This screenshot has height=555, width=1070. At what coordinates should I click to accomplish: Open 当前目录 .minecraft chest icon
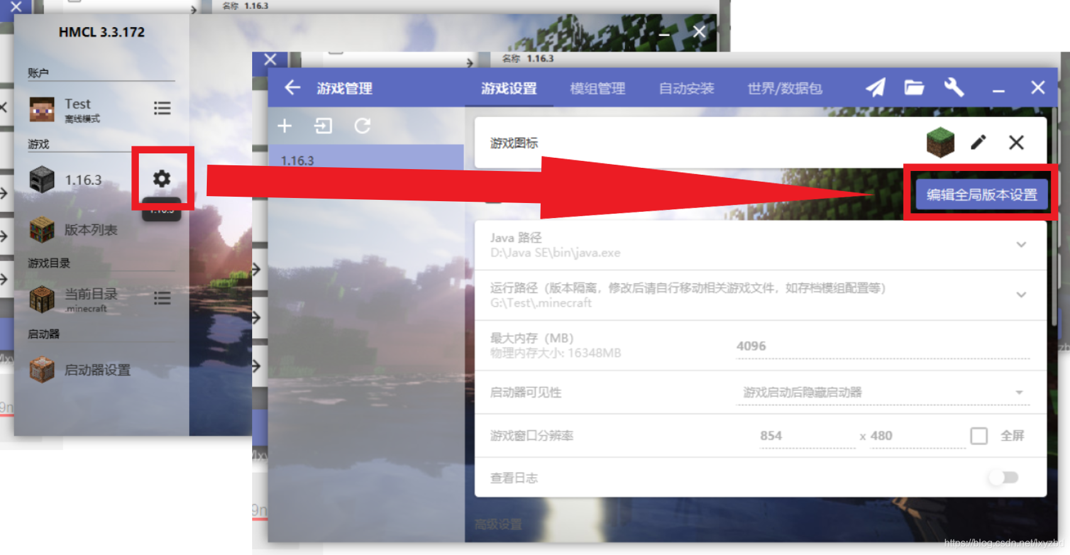pyautogui.click(x=42, y=299)
